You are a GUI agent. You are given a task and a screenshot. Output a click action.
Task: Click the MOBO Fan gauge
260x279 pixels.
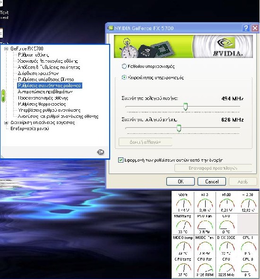205,246
